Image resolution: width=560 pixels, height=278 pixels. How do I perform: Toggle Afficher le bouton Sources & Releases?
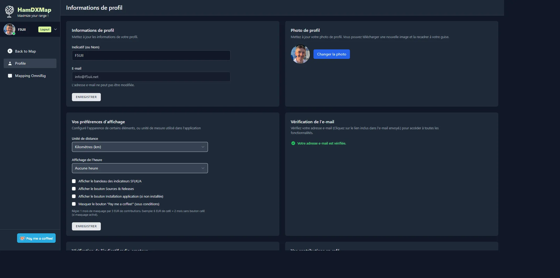[x=74, y=189]
